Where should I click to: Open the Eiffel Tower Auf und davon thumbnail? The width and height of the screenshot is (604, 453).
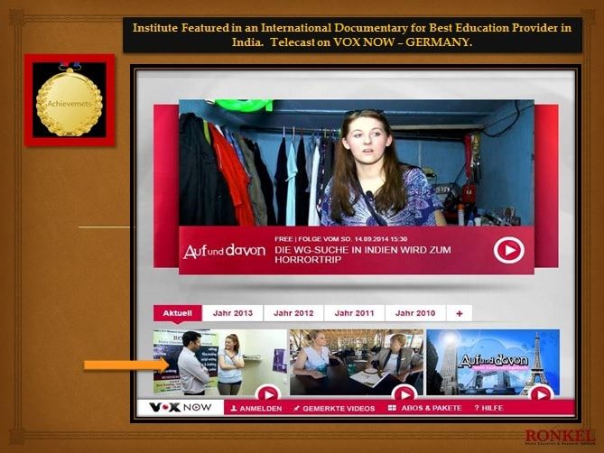coord(493,362)
